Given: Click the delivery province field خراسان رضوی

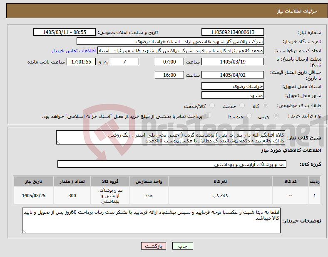Looking at the screenshot, I should coord(232,86).
